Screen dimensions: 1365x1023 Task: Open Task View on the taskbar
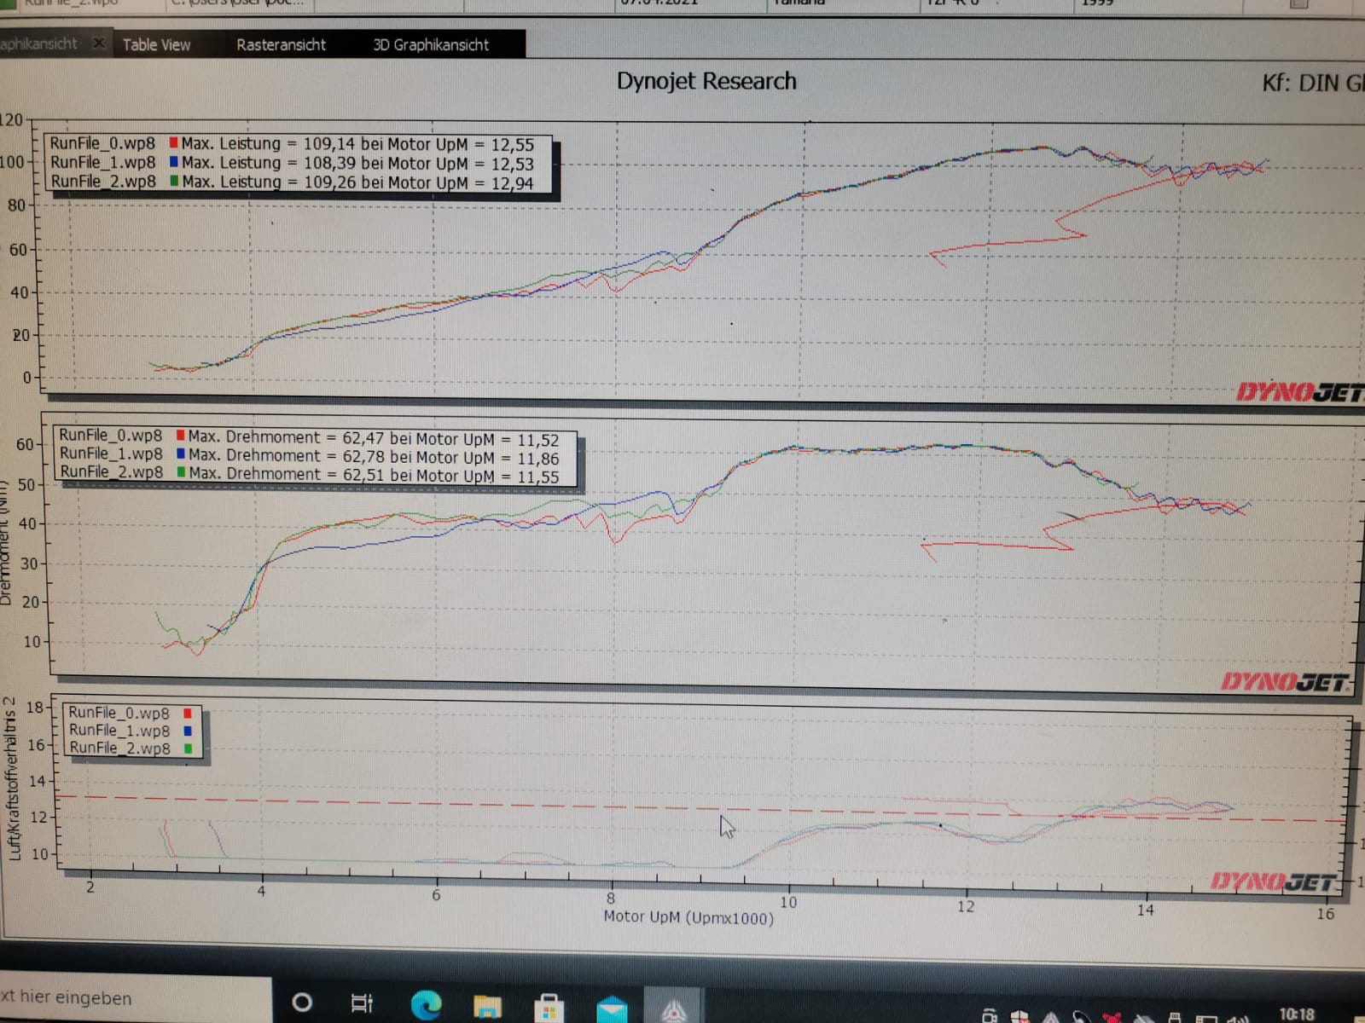point(362,1003)
